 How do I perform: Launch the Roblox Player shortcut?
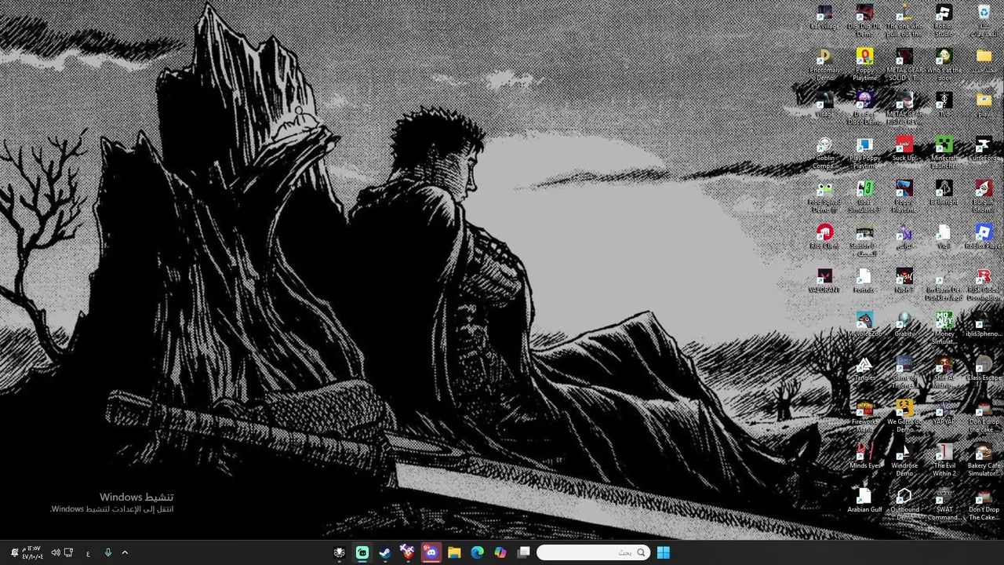(x=984, y=237)
